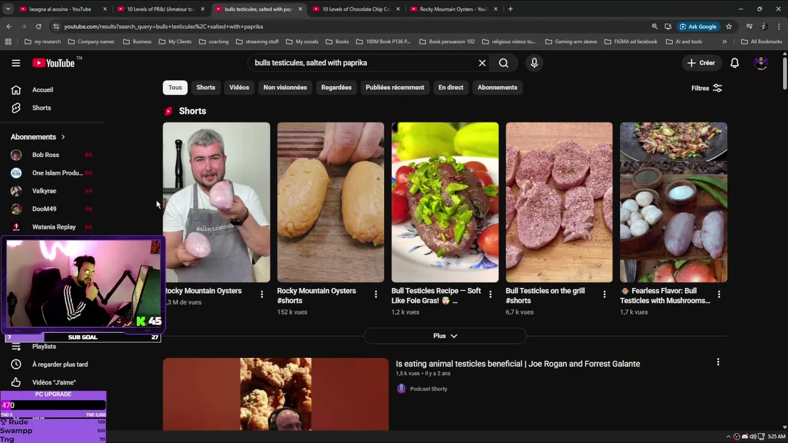
Task: Click the browser back arrow
Action: 9,26
